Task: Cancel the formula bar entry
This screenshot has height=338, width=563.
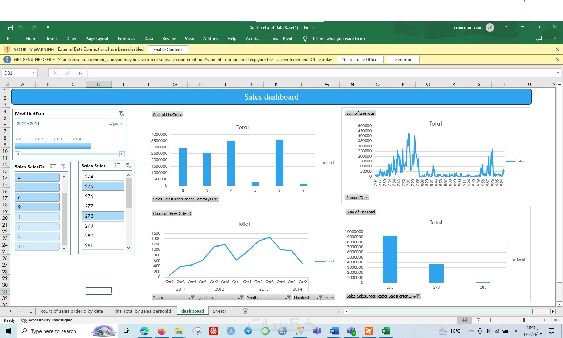Action: pyautogui.click(x=55, y=73)
